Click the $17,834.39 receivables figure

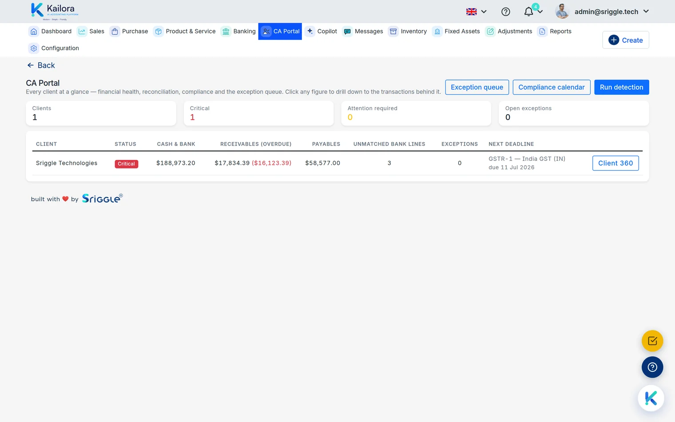pos(232,163)
